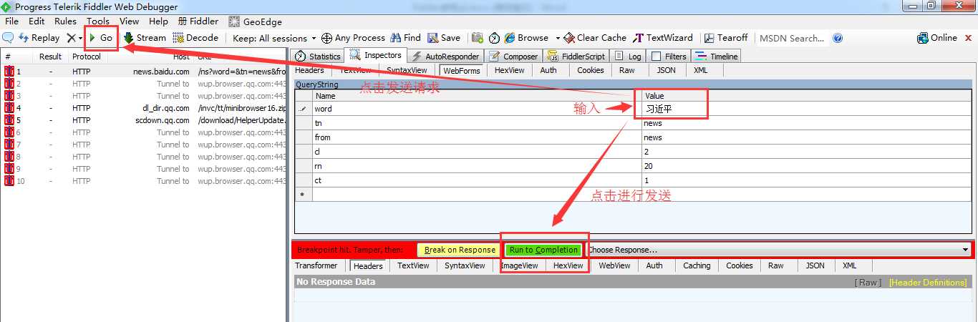Tear off the inspectors window
This screenshot has height=322, width=978.
point(726,38)
